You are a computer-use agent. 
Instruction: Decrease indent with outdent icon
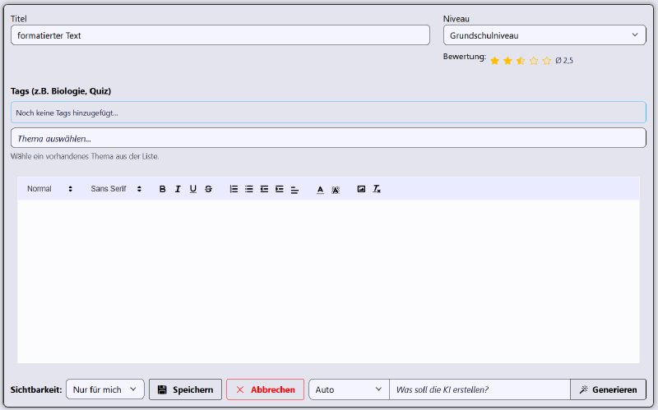tap(264, 189)
